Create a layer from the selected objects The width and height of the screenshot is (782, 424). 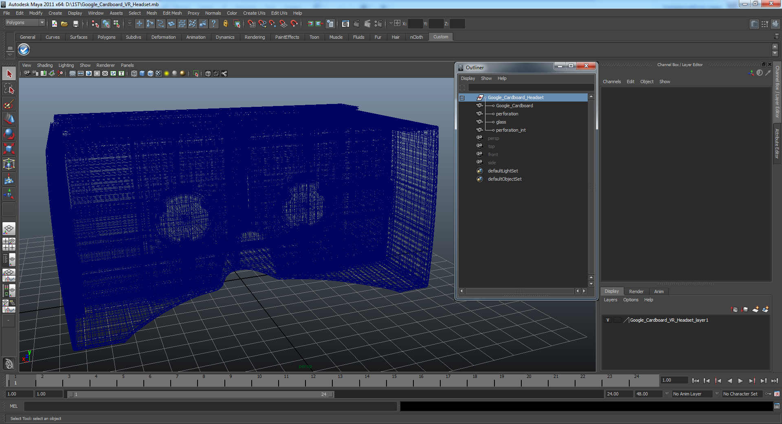pyautogui.click(x=765, y=309)
